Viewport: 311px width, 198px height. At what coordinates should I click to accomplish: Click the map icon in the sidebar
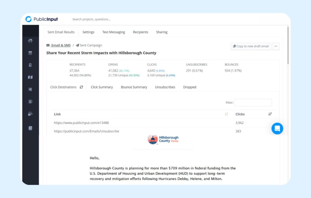30,77
